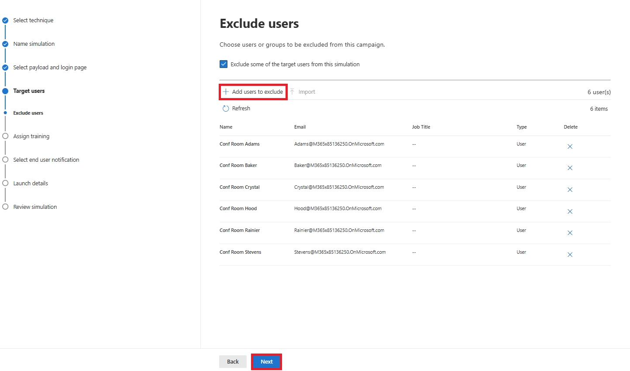Select Exclude users in the sidebar
Viewport: 630px width, 371px height.
(x=28, y=112)
